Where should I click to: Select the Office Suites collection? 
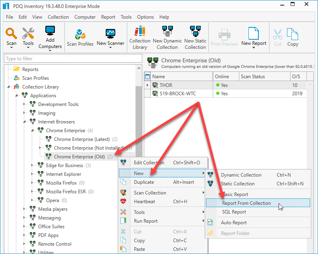(x=51, y=227)
